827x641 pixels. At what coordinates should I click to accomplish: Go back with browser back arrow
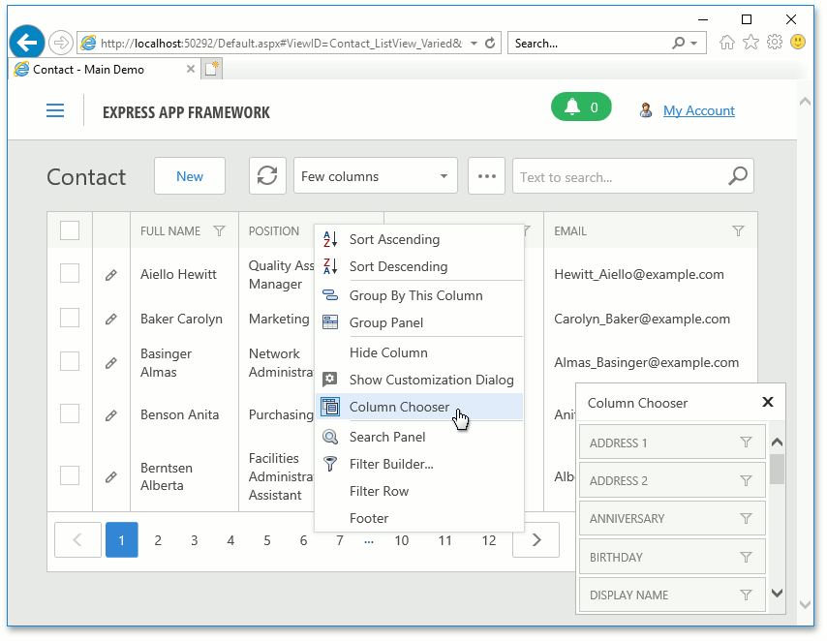(26, 43)
